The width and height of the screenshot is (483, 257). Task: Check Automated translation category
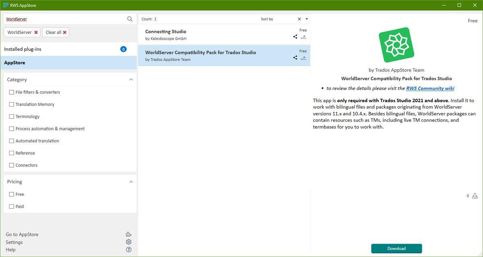11,141
